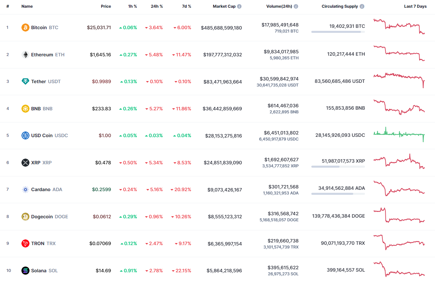
Task: Sort by the Market Cap column header
Action: [x=225, y=6]
